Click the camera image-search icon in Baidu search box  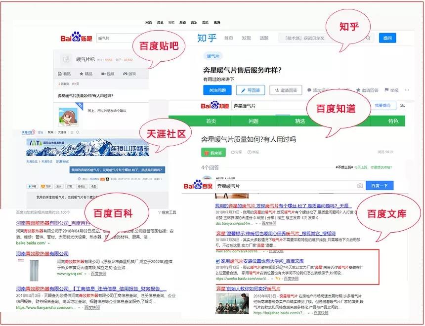pyautogui.click(x=360, y=186)
